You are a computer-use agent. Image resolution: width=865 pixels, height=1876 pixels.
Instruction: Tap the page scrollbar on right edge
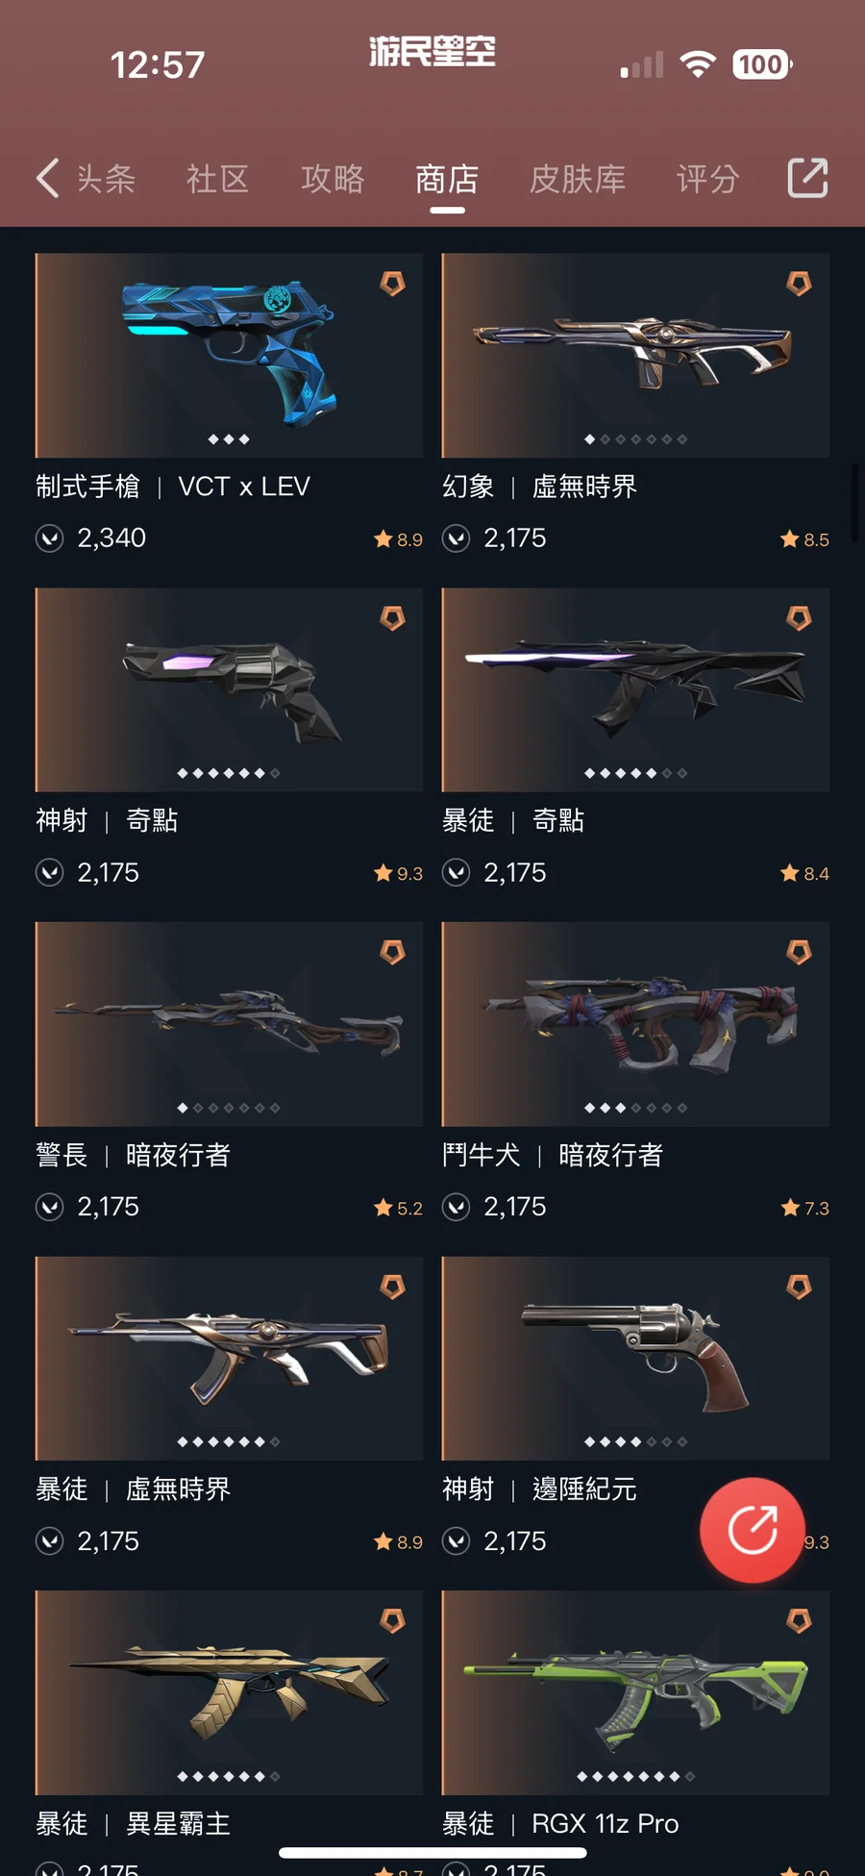click(x=854, y=504)
